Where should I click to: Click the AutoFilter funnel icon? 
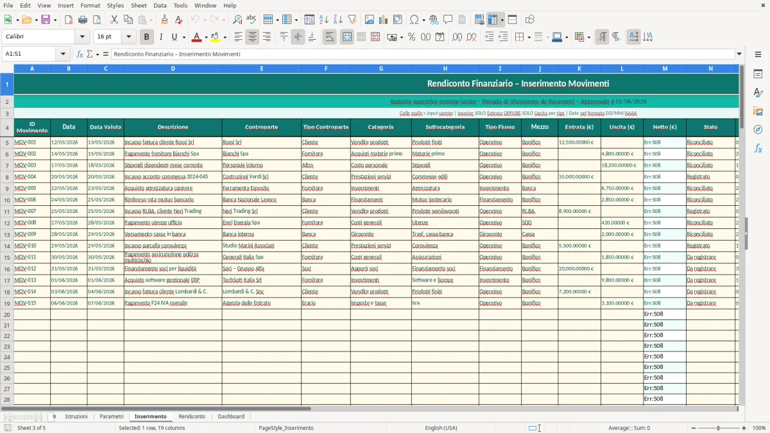pos(352,20)
